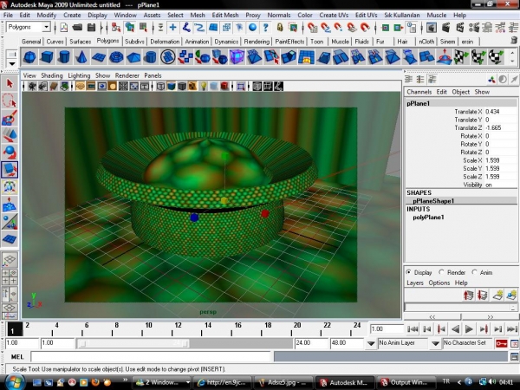Toggle textured display checker cube icon

[x=192, y=87]
